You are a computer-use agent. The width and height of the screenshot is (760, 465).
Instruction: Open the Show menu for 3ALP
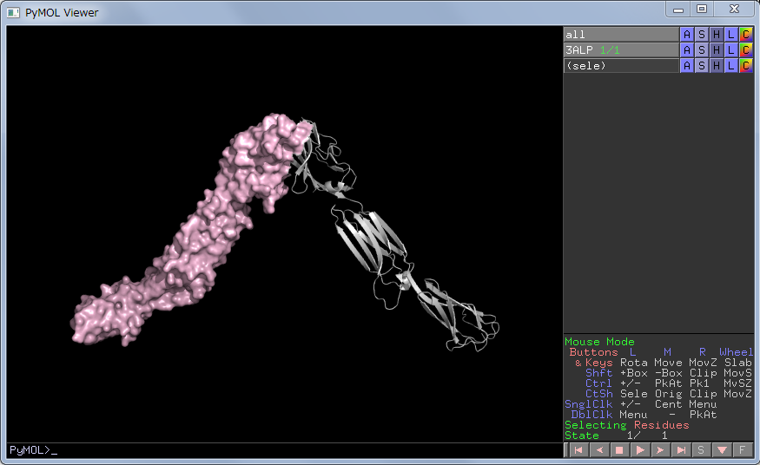pos(702,50)
